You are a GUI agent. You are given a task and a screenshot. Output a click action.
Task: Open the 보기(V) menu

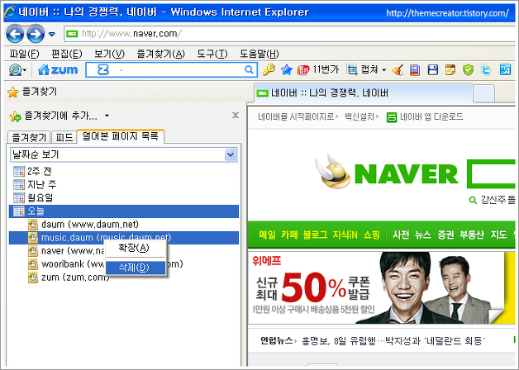click(x=109, y=54)
